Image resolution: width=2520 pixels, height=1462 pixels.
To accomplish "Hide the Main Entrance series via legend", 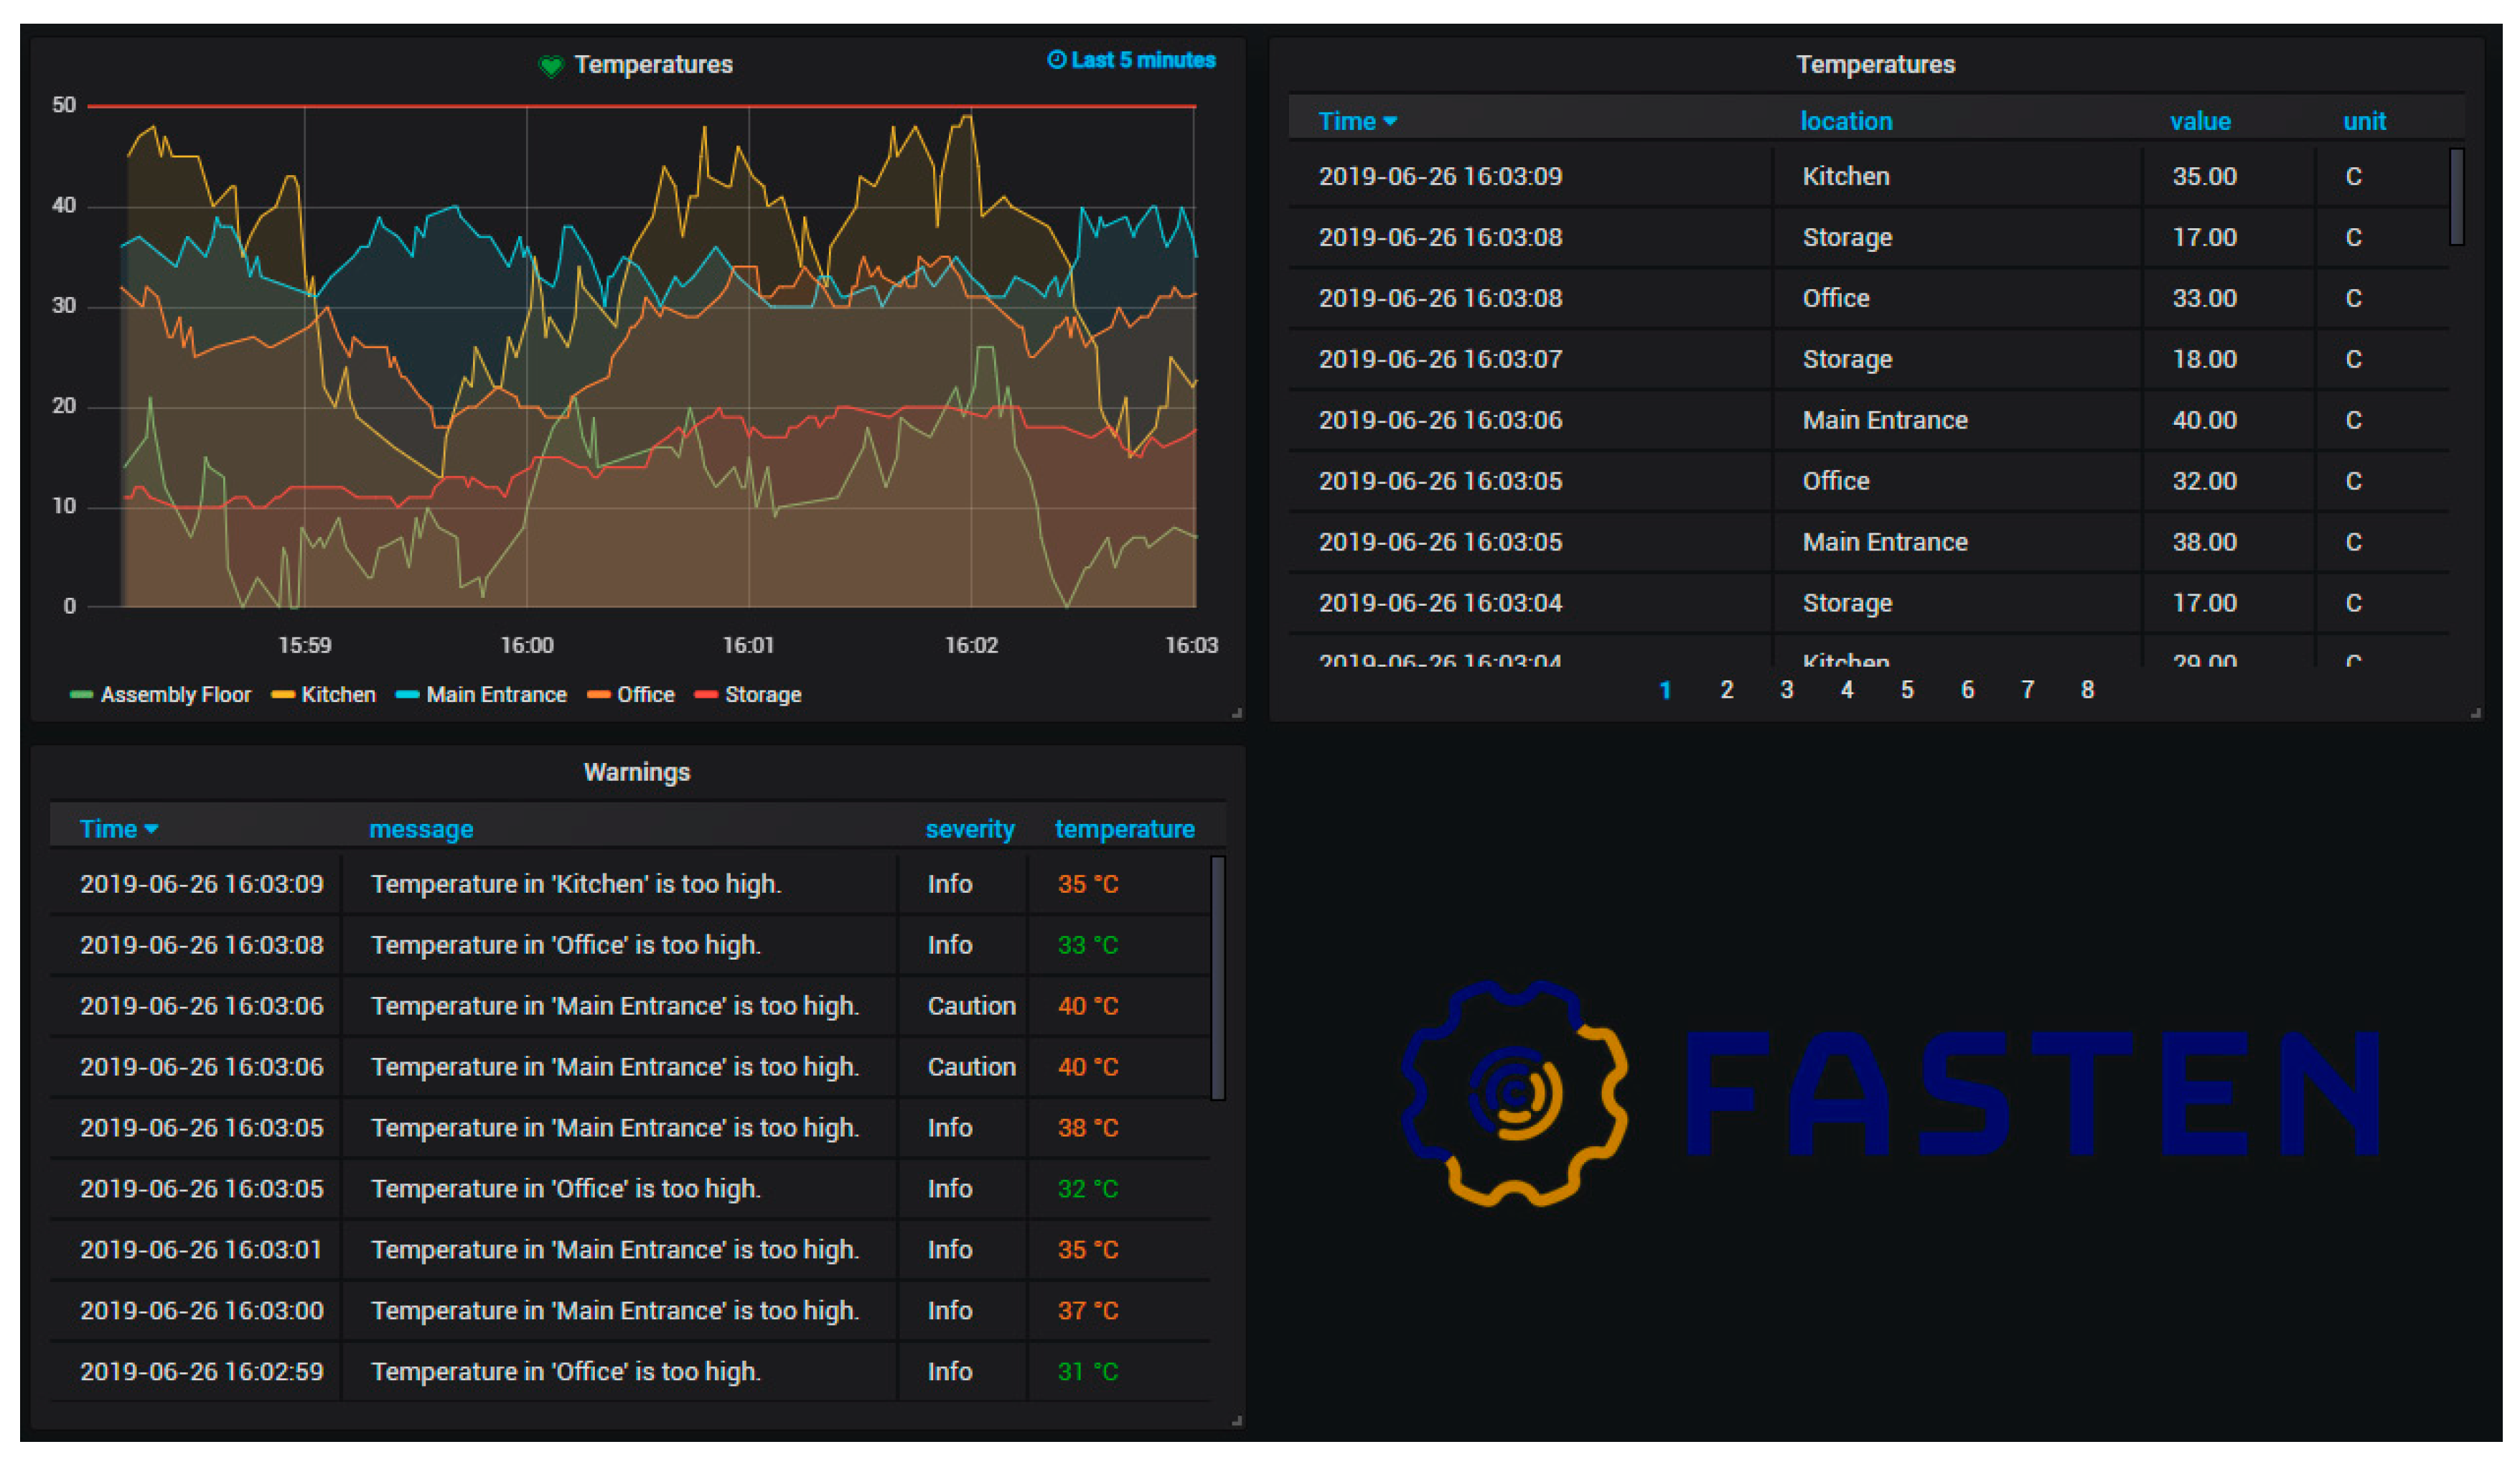I will point(496,694).
